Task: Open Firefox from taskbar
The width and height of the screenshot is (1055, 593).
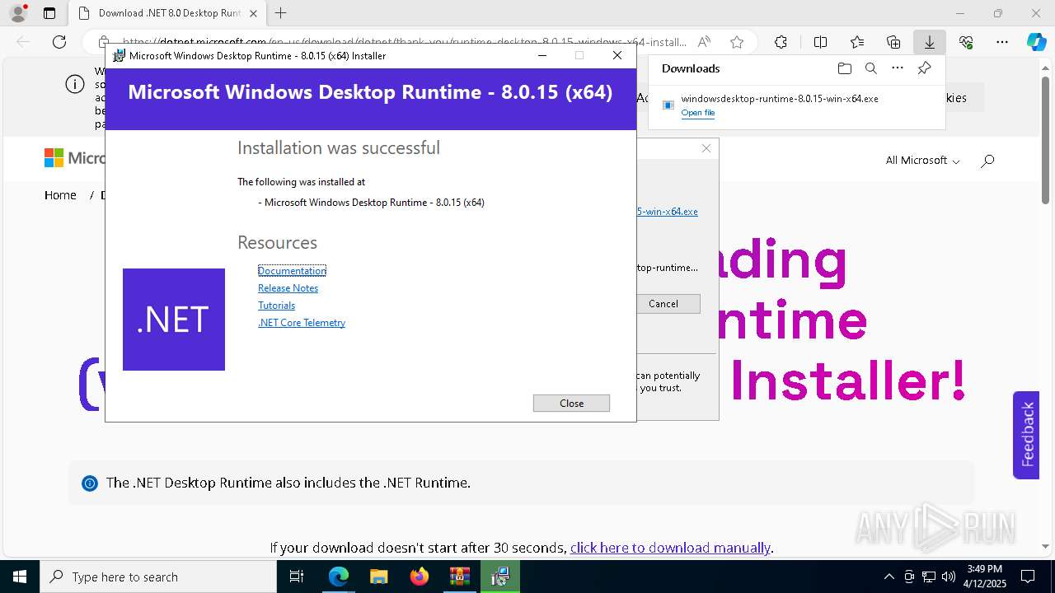Action: [x=420, y=577]
